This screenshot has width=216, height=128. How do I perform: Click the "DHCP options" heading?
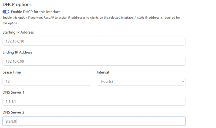click(x=17, y=5)
